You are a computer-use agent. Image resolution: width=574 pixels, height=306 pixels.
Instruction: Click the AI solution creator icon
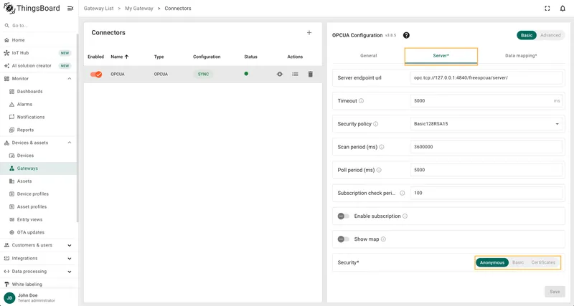point(6,66)
